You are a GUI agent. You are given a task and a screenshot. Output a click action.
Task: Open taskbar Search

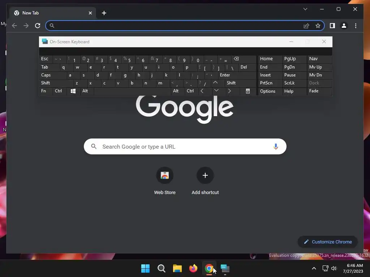[162, 268]
